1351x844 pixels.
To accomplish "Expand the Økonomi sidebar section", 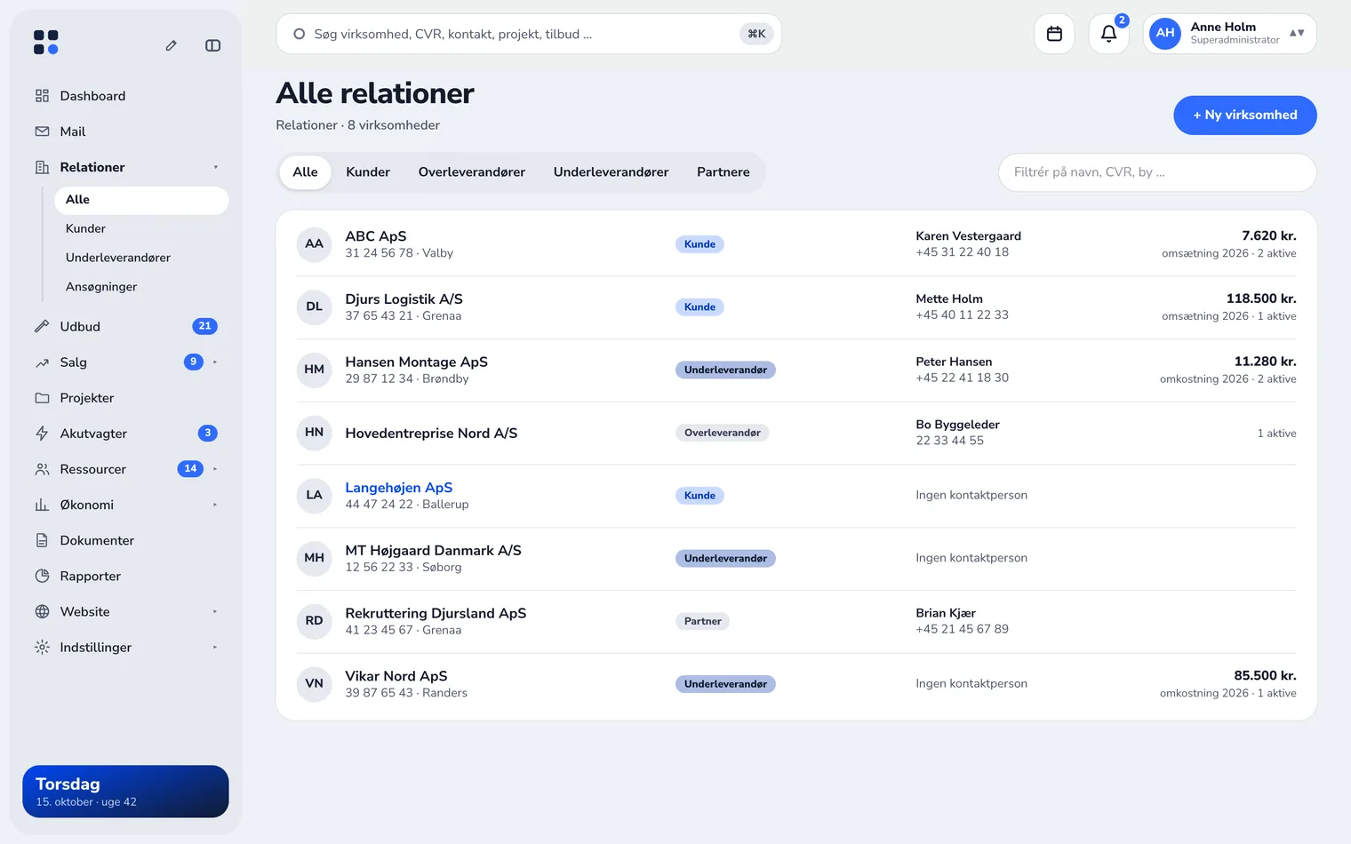I will pyautogui.click(x=215, y=505).
